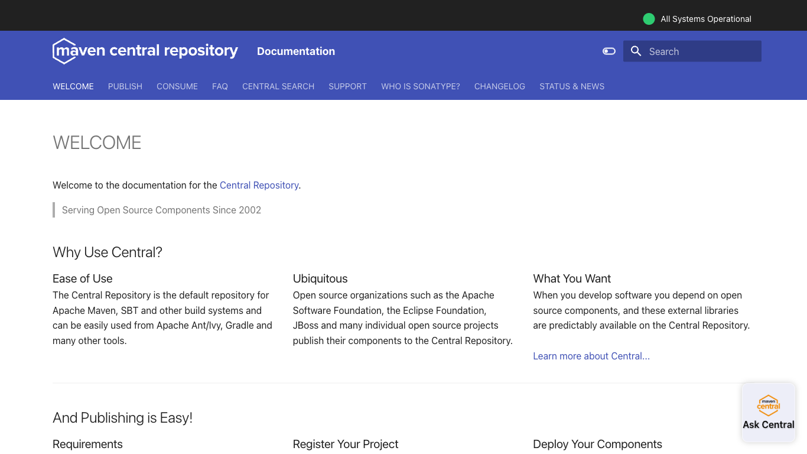This screenshot has width=807, height=454.
Task: Open the Status & News tab
Action: [572, 86]
